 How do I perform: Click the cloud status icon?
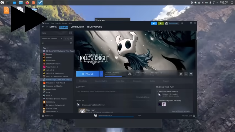tap(130, 74)
